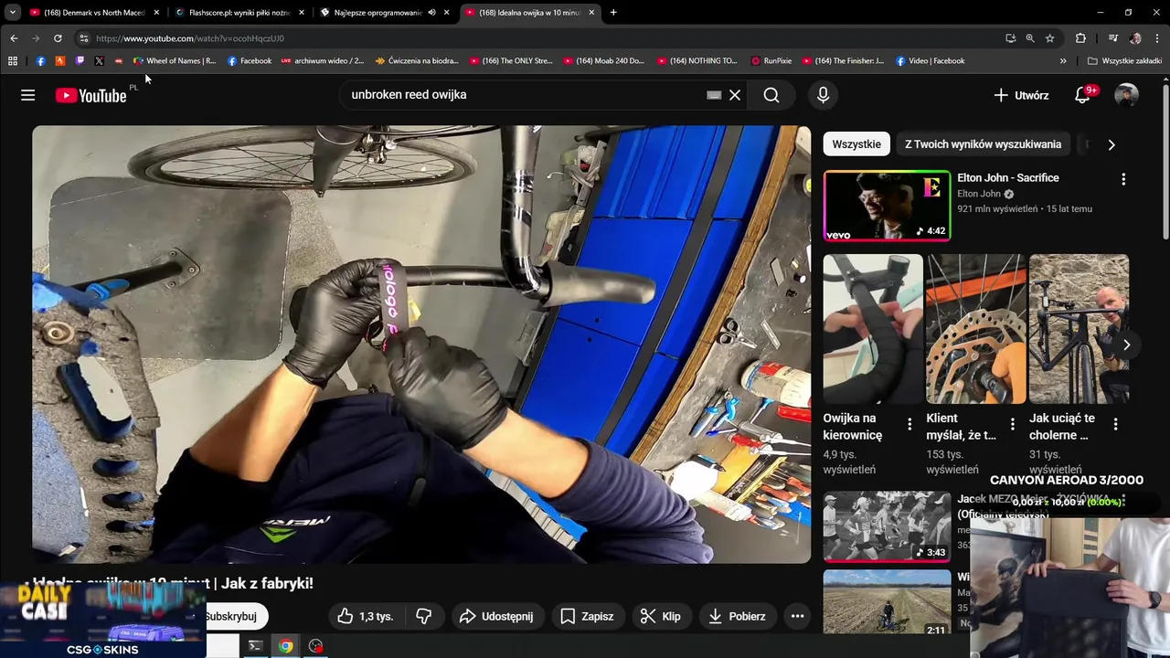
Task: Open Wheel of Names bookmark
Action: (174, 61)
